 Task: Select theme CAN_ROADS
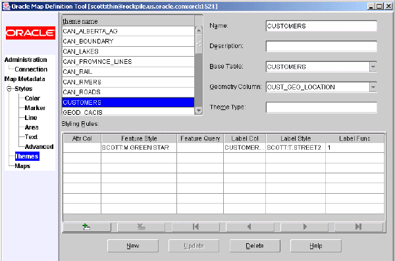click(128, 92)
